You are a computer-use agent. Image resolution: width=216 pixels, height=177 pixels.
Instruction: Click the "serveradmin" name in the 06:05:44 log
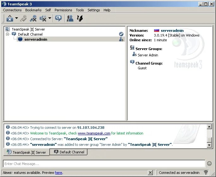click(x=43, y=145)
